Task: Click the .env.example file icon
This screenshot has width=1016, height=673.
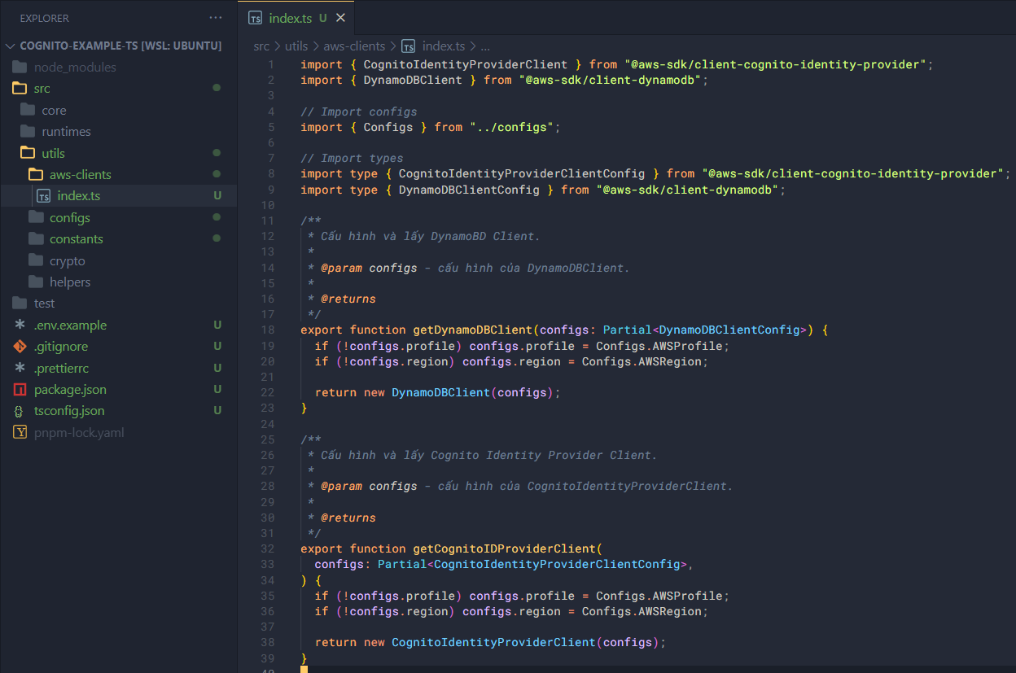Action: (20, 325)
